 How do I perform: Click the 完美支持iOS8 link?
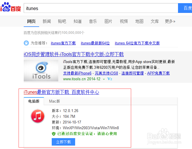coord(106,73)
